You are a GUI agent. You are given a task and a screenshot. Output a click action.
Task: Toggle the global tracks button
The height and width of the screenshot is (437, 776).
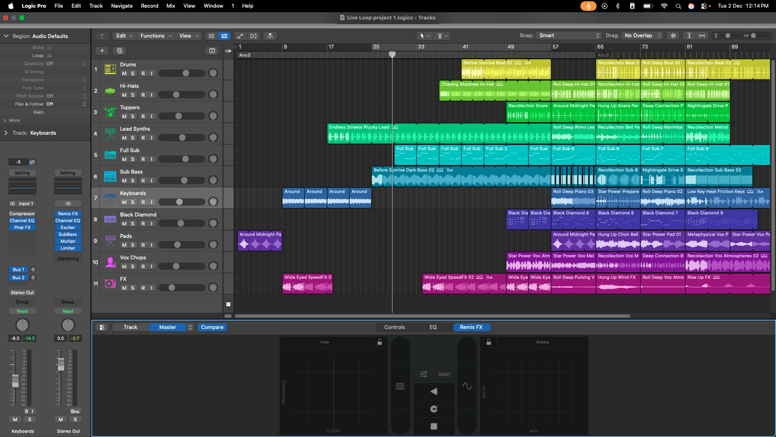point(212,51)
